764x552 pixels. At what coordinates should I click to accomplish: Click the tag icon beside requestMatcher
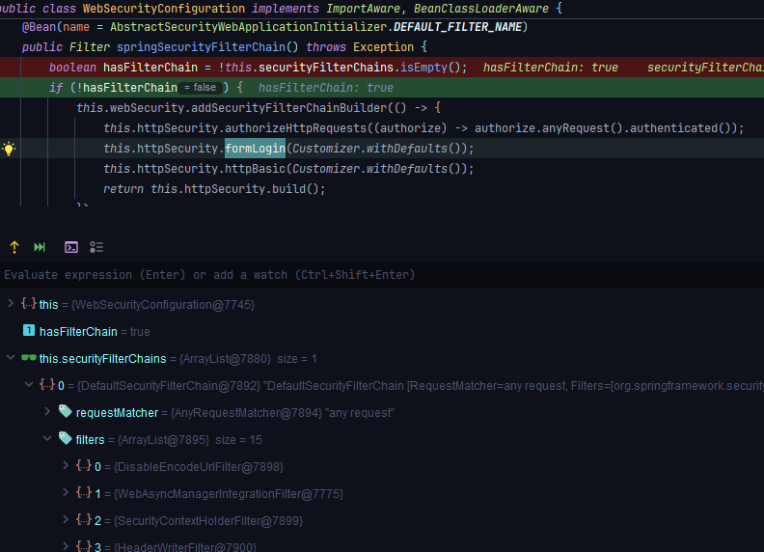coord(65,412)
